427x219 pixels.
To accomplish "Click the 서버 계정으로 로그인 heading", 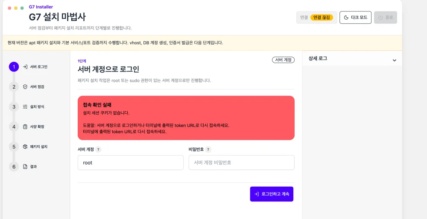I will point(108,69).
